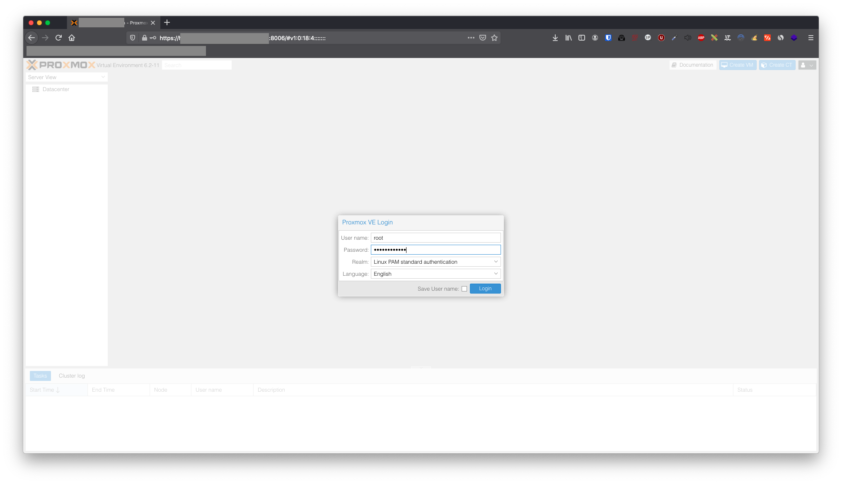Open Adblock Plus extension
This screenshot has width=842, height=484.
pos(701,38)
